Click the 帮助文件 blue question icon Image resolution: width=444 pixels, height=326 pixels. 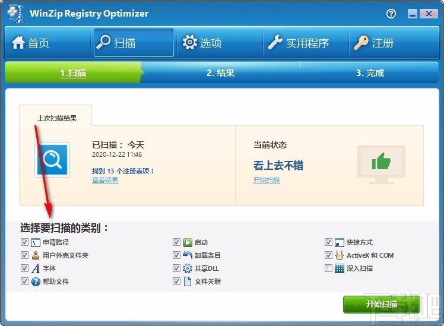click(36, 281)
